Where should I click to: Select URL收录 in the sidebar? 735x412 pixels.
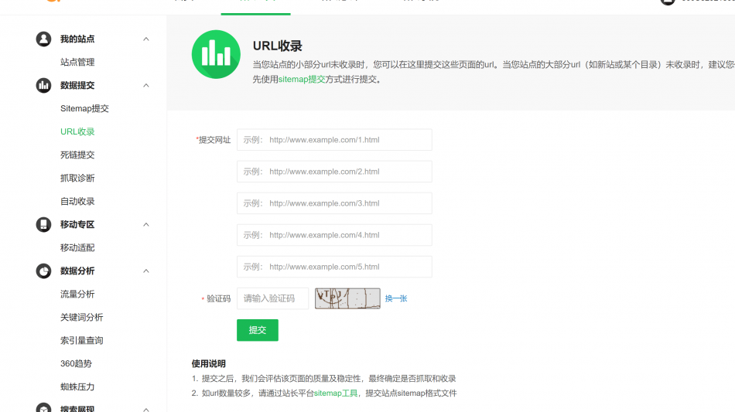[77, 131]
